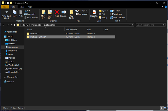The width and height of the screenshot is (168, 111).
Task: Open the address bar history dropdown
Action: click(130, 25)
